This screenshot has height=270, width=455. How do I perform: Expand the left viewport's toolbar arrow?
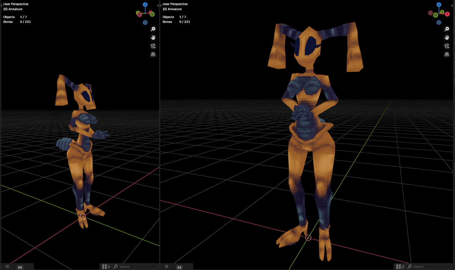coord(1,5)
